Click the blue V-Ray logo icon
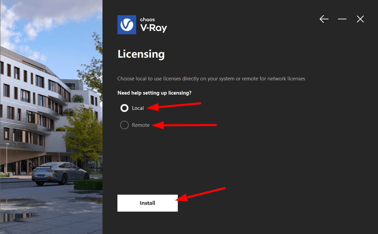This screenshot has height=234, width=378. point(127,25)
